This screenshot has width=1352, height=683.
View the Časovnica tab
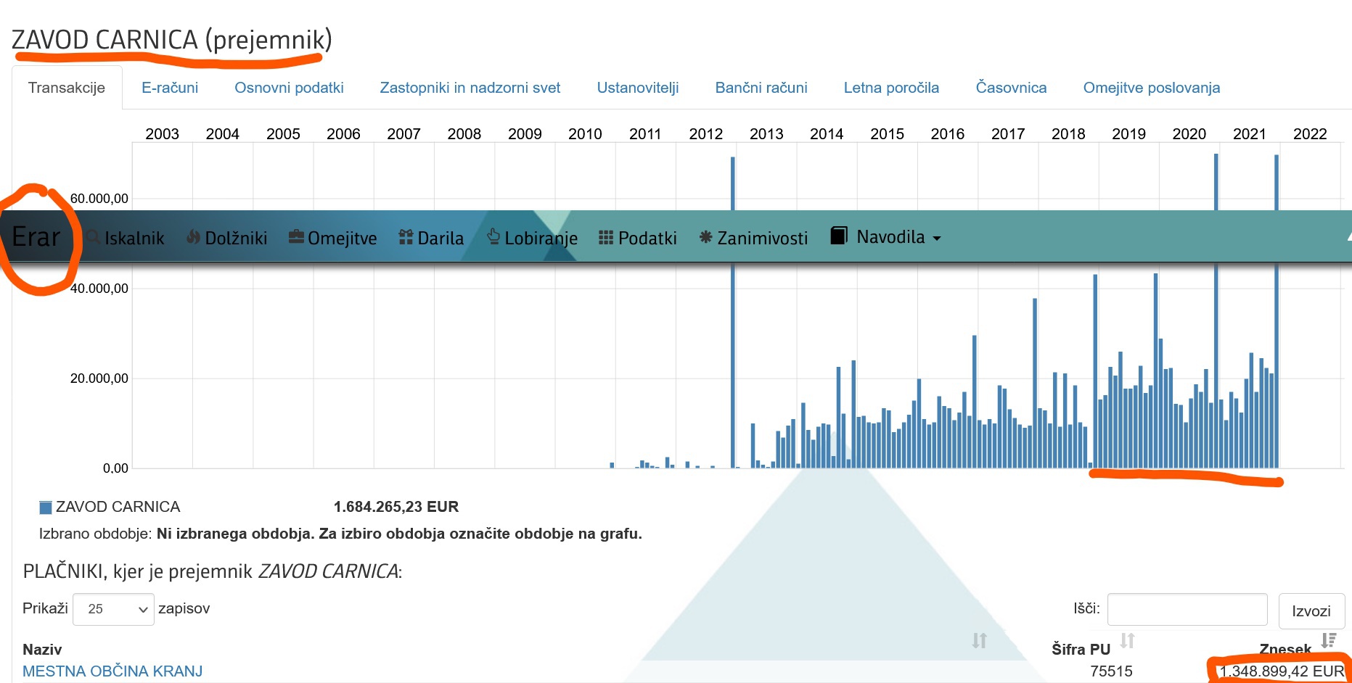pyautogui.click(x=1011, y=88)
